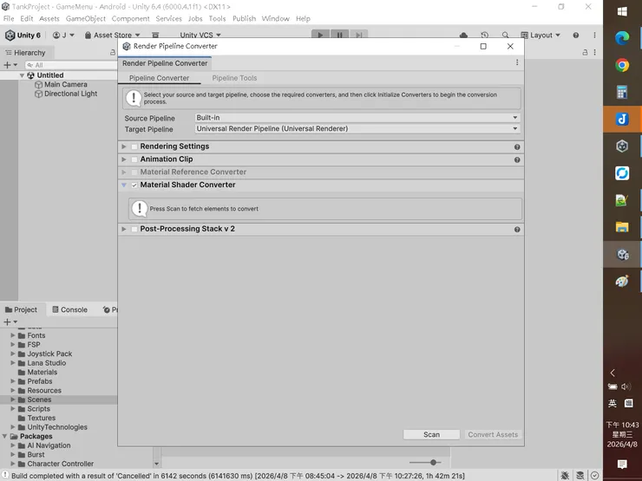Open the main toolbar kebab menu

pyautogui.click(x=594, y=36)
